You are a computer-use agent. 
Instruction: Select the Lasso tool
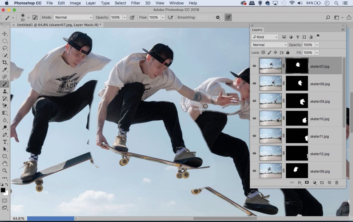(5, 48)
